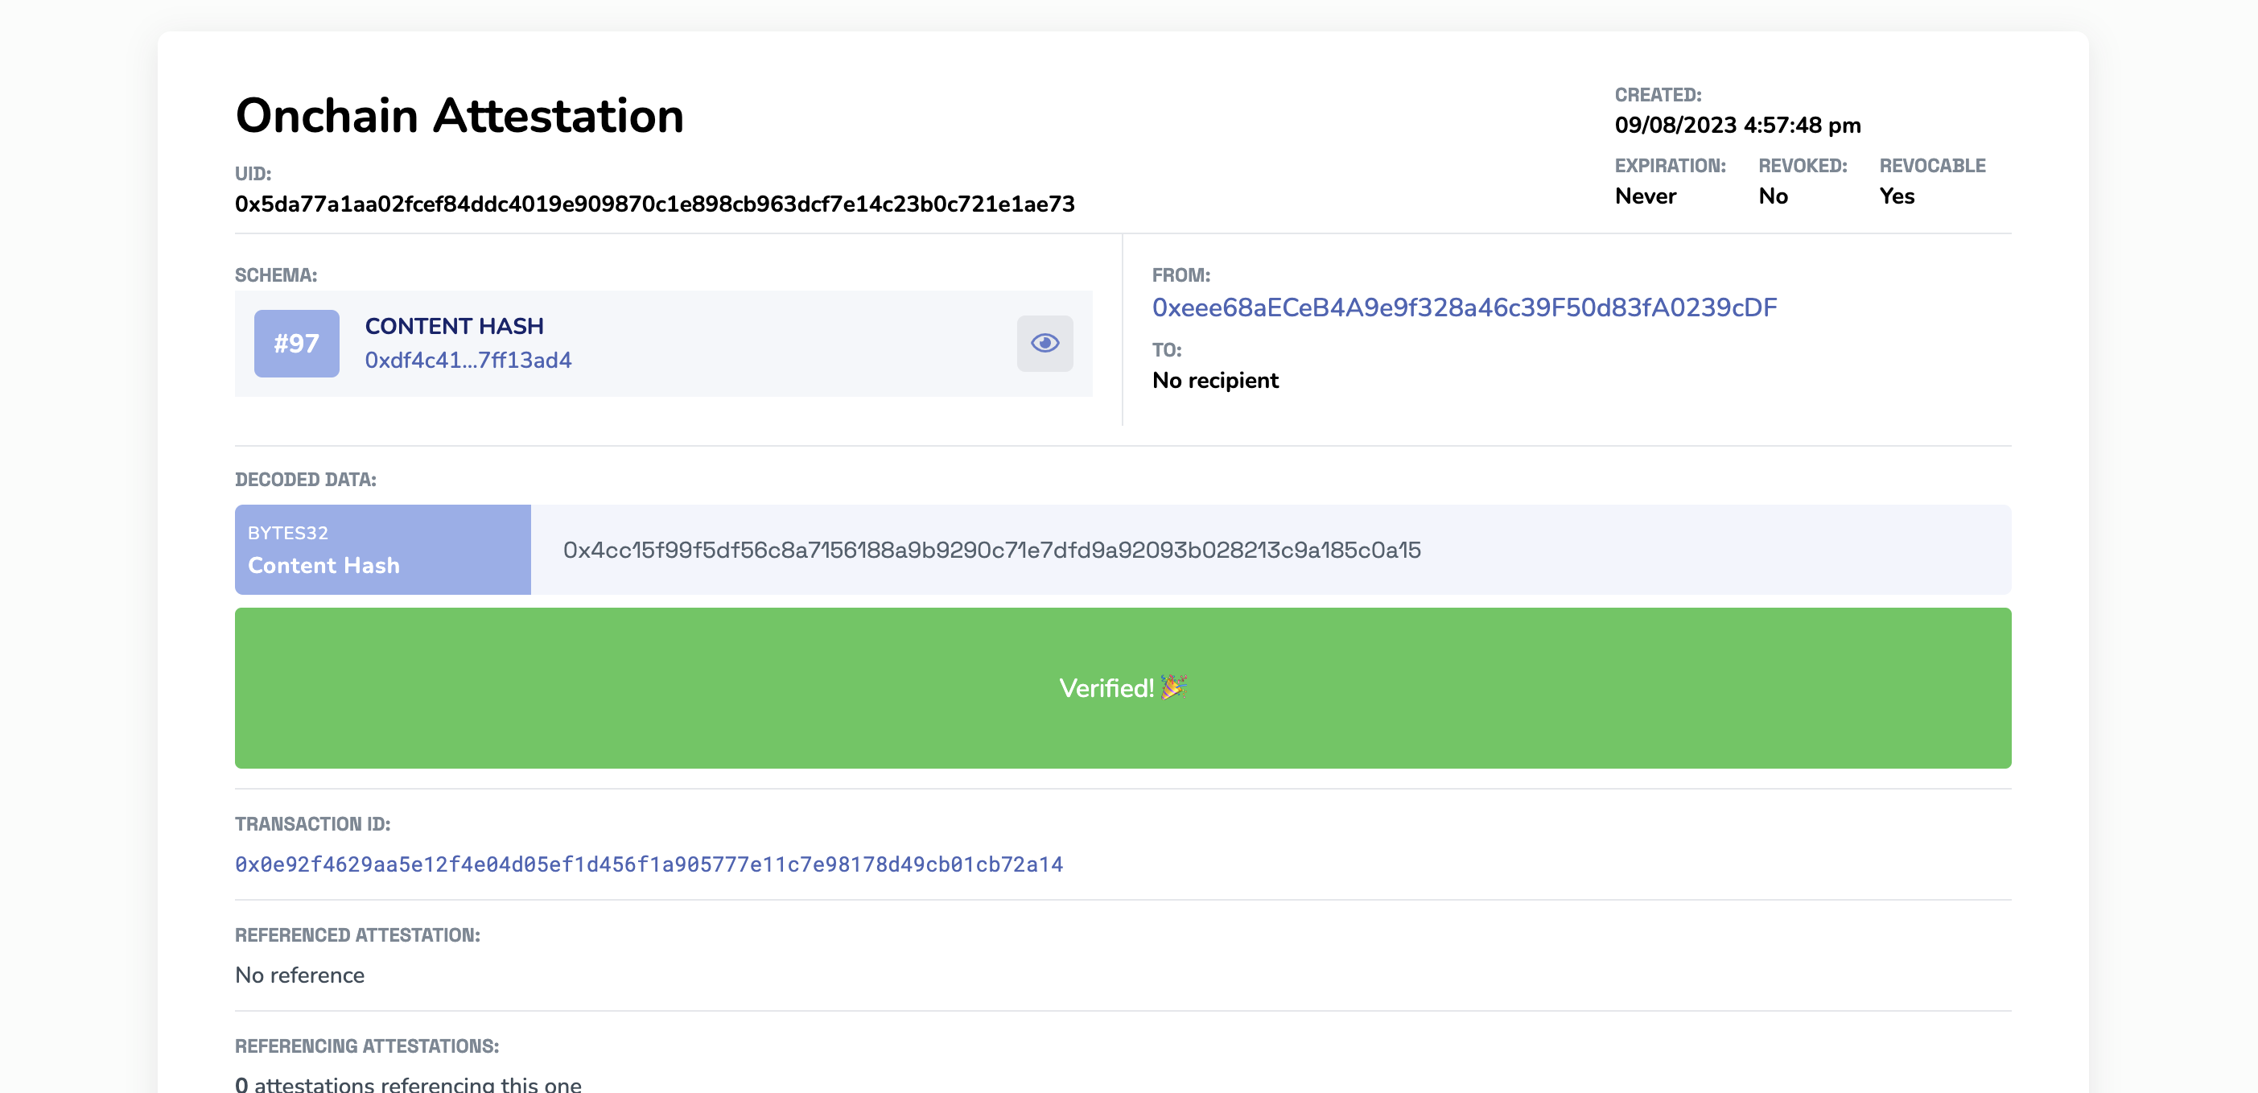Click the decoded content hash value 0x4cc15f99...
This screenshot has height=1093, width=2258.
(991, 551)
